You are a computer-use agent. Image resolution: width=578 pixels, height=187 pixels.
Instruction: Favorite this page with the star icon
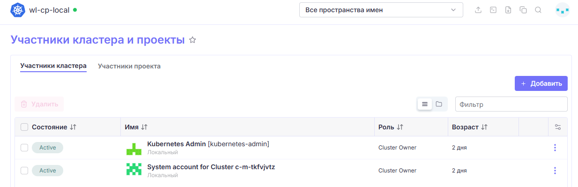(193, 40)
